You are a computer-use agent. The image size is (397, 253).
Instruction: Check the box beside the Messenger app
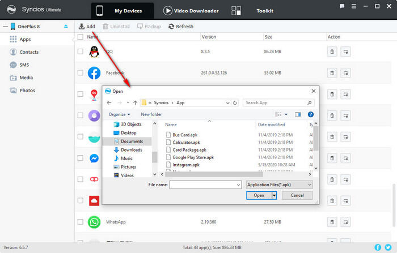click(x=81, y=158)
